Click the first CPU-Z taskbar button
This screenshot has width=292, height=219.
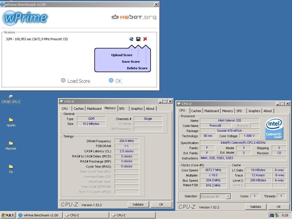point(86,215)
